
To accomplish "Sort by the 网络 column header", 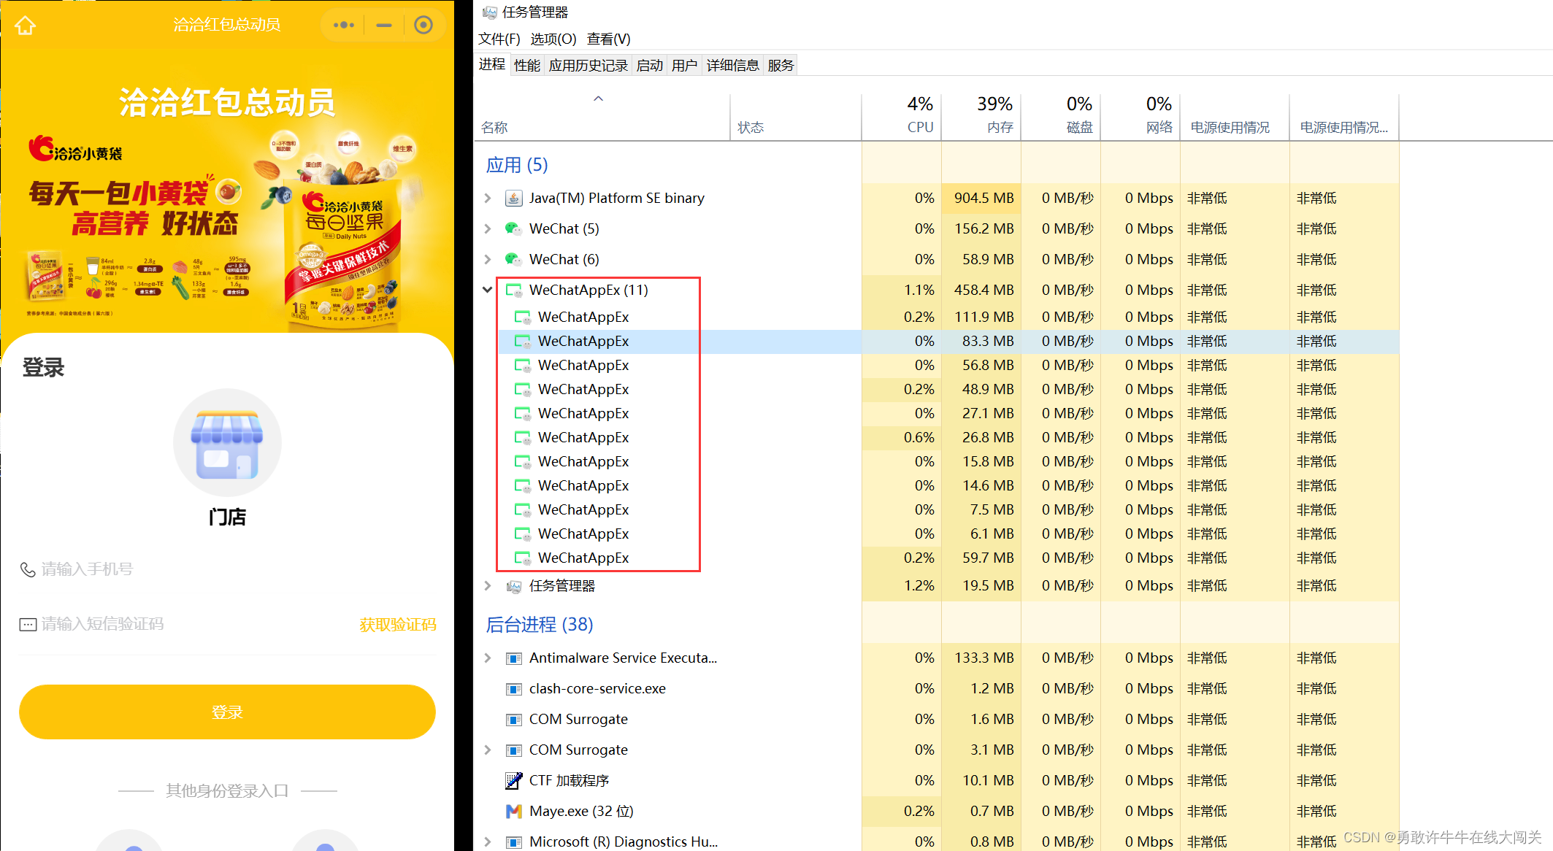I will coord(1140,117).
